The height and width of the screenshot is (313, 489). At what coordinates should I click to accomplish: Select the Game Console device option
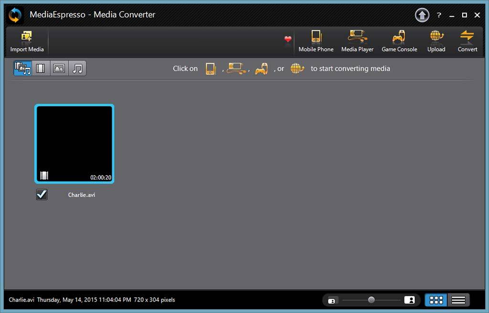[x=399, y=41]
